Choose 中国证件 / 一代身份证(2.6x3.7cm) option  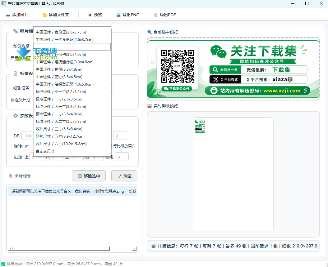(72, 40)
